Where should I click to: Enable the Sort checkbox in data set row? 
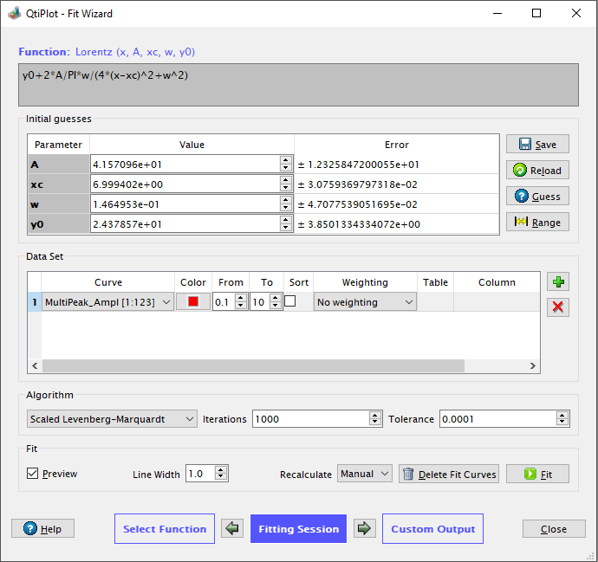pyautogui.click(x=290, y=301)
